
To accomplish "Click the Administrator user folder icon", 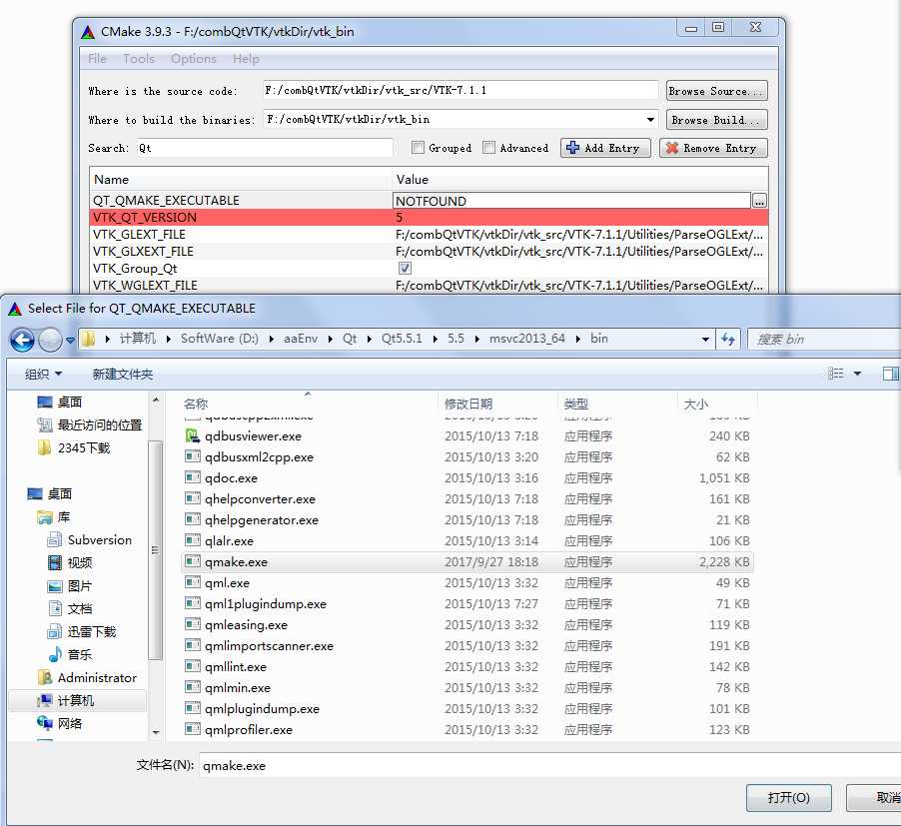I will point(45,677).
